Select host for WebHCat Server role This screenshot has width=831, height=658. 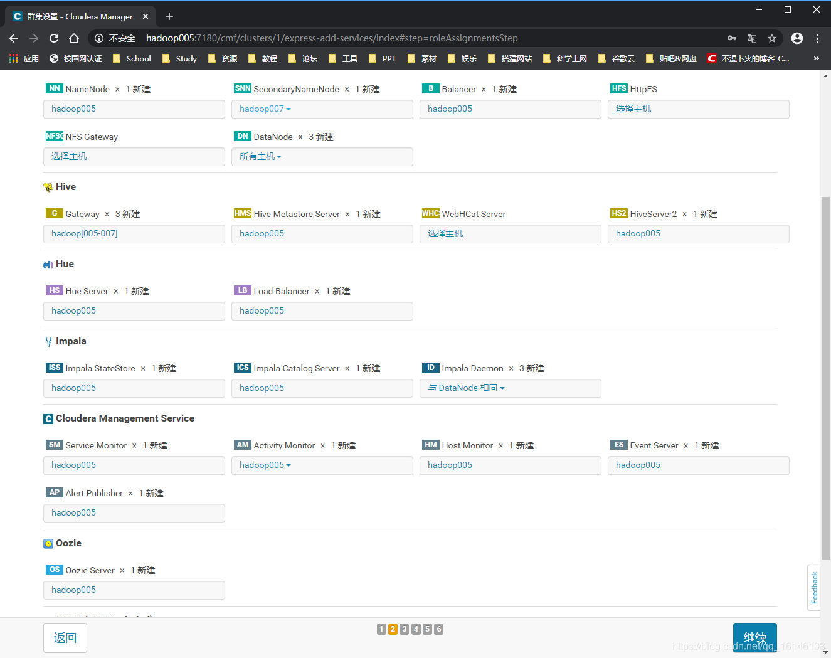point(510,234)
